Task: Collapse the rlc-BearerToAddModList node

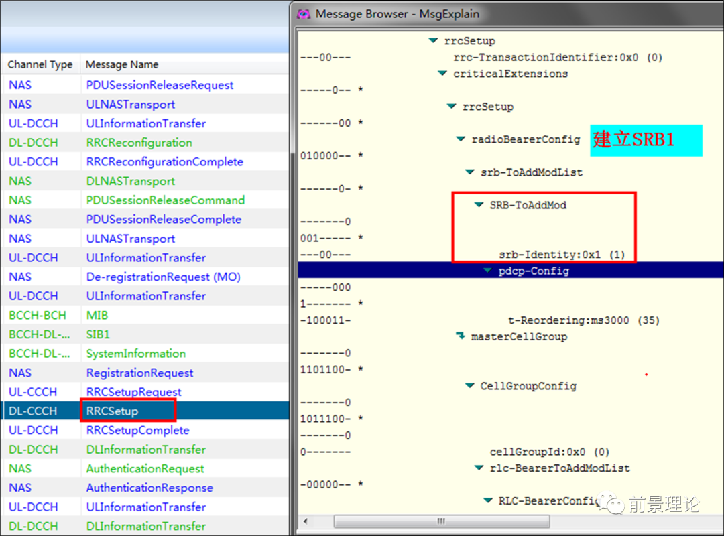Action: click(x=479, y=468)
